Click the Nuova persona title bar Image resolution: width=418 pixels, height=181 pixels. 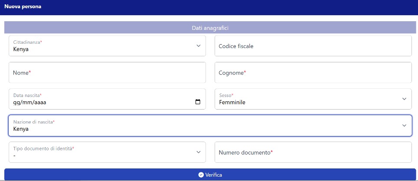point(209,7)
